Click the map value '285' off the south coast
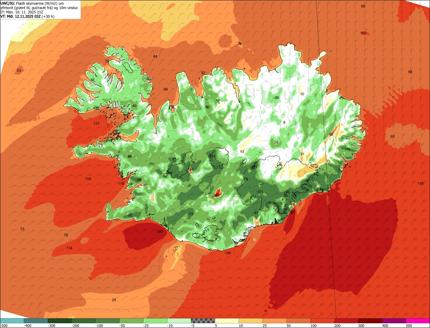430x328 pixels. [x=160, y=231]
